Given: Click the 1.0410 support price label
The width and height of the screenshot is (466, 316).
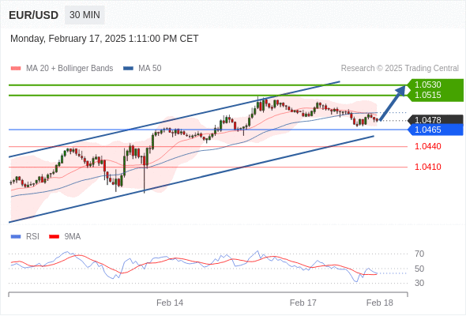Looking at the screenshot, I should (427, 167).
